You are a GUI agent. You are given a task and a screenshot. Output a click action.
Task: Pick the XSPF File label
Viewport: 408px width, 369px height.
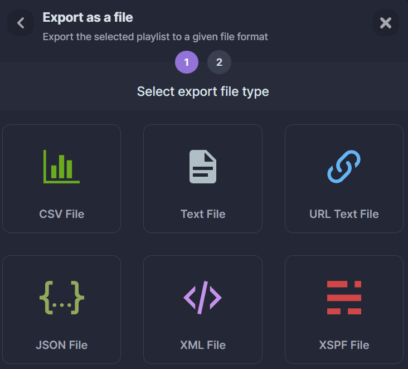344,345
